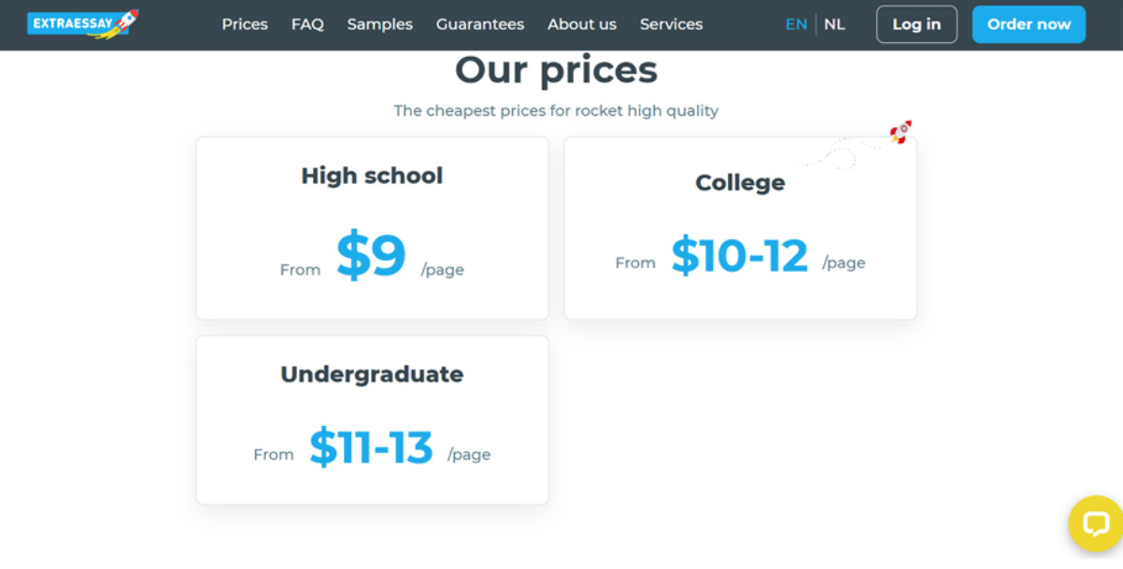Select the High school pricing card
This screenshot has height=569, width=1123.
[372, 228]
